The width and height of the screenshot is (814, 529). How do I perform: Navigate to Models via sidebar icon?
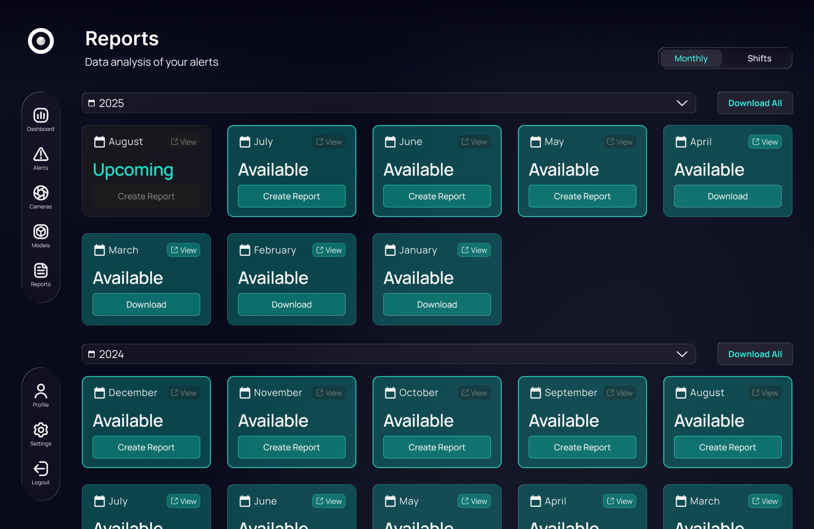coord(40,234)
